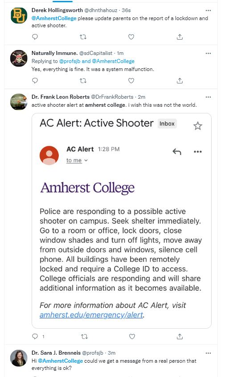Open the @AmherstCollege mention in Derek's tweet
Image resolution: width=225 pixels, height=377 pixels.
coord(54,18)
